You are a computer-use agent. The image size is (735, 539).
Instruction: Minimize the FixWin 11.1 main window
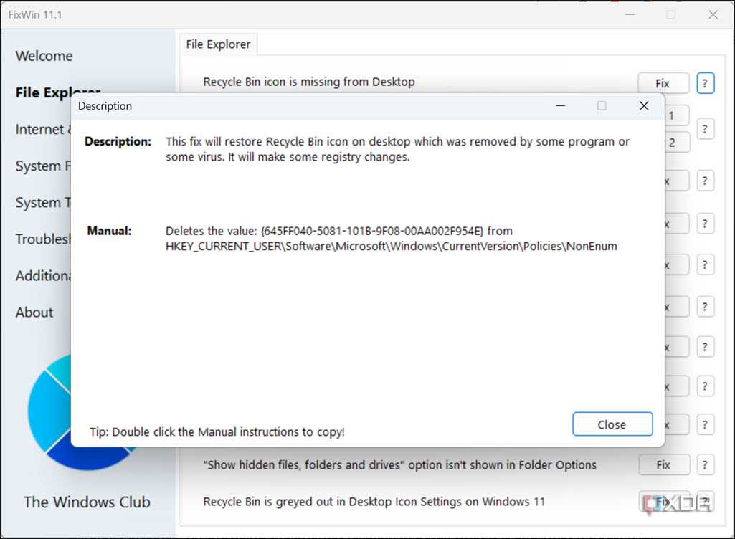630,14
